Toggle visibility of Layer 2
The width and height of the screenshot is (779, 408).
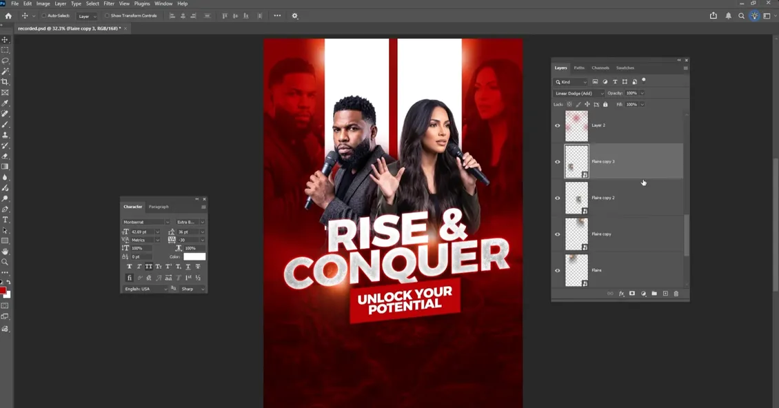(558, 125)
